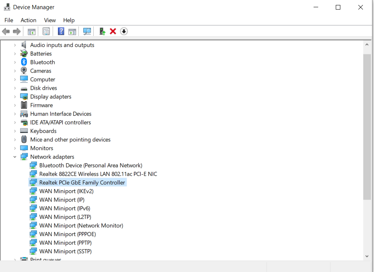Viewport: 374px width, 272px height.
Task: Open the Properties toolbar icon
Action: (46, 31)
